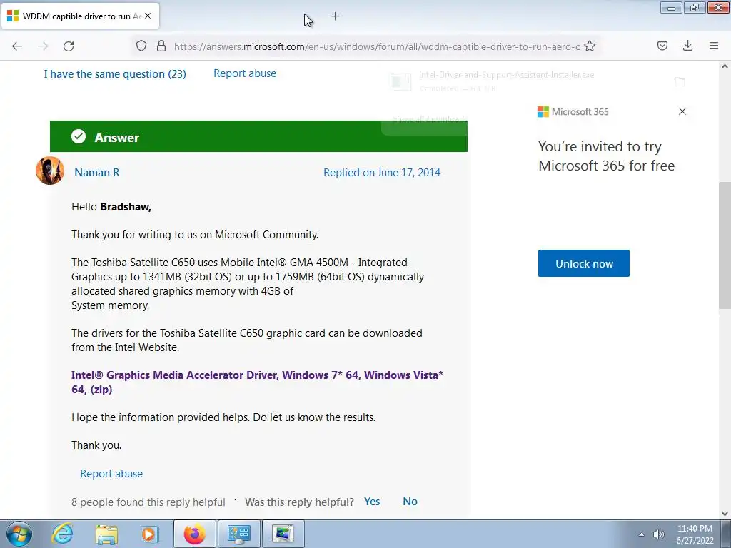Open Intel Graphics Media Accelerator Driver link
The image size is (731, 548).
(x=257, y=382)
